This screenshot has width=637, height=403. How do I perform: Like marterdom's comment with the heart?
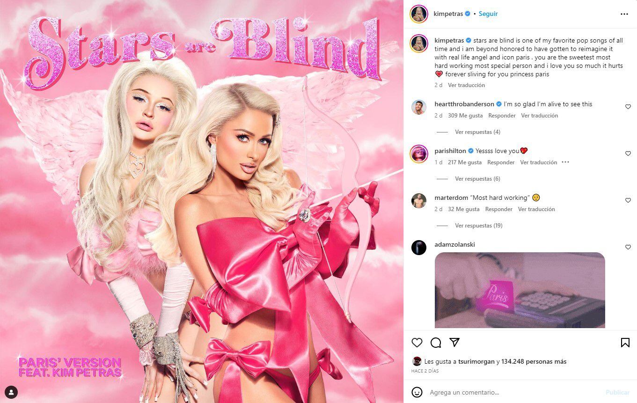pyautogui.click(x=628, y=200)
